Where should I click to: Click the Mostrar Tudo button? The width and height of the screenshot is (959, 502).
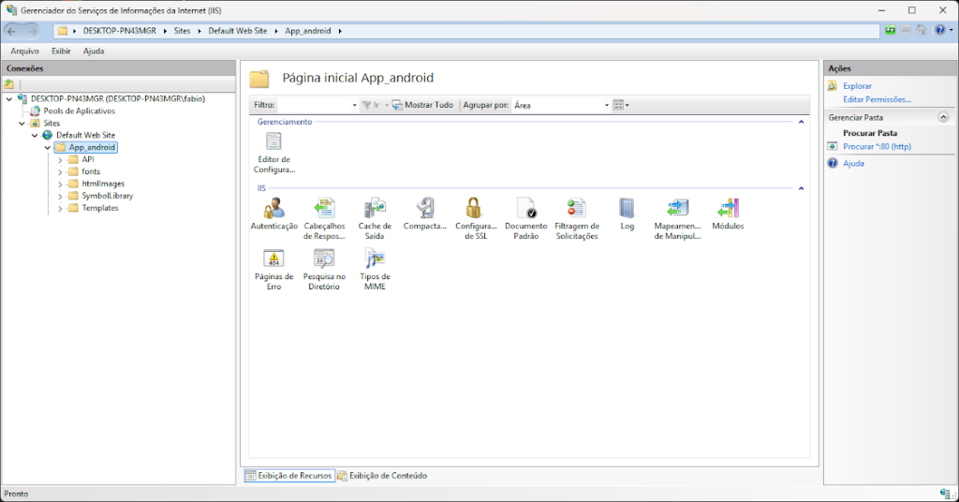(422, 105)
